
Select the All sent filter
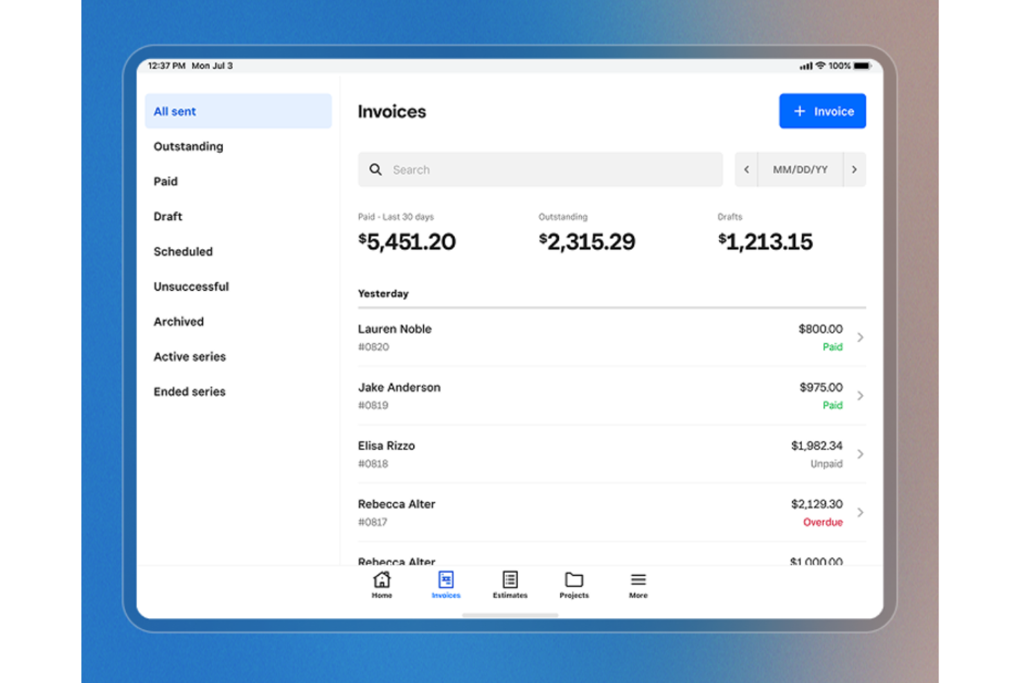175,111
